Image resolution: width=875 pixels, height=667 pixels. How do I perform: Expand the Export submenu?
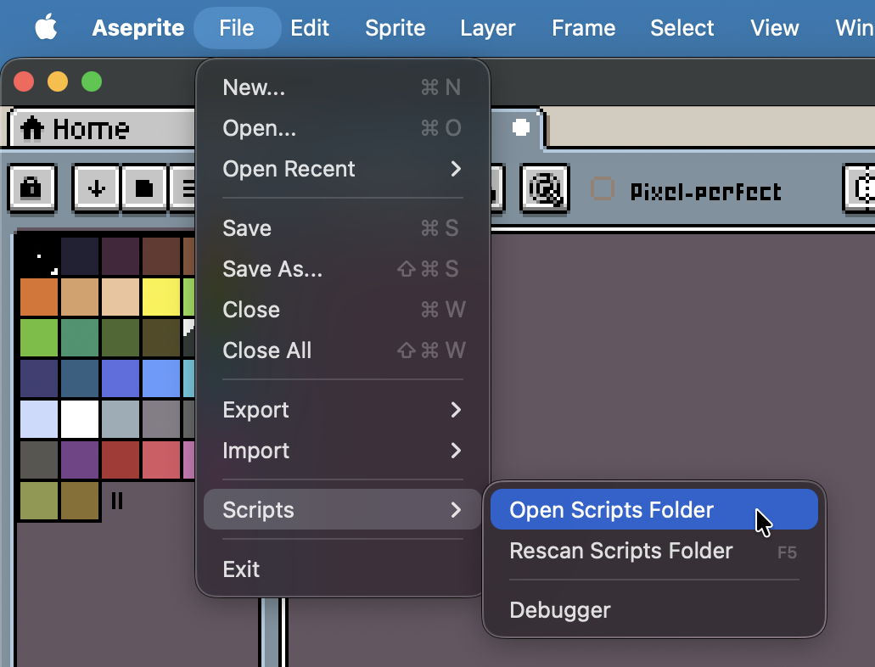[343, 410]
